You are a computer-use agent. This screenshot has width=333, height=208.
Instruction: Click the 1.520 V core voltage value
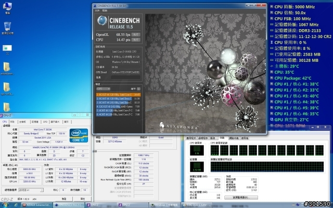(59, 142)
